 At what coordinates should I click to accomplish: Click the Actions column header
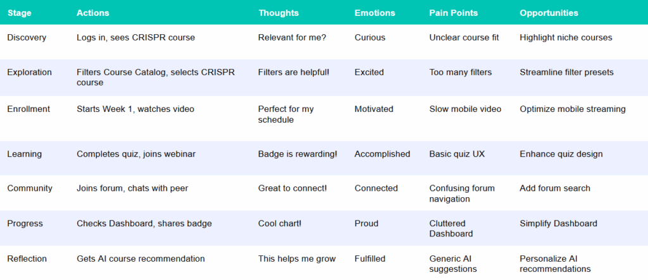[x=92, y=13]
